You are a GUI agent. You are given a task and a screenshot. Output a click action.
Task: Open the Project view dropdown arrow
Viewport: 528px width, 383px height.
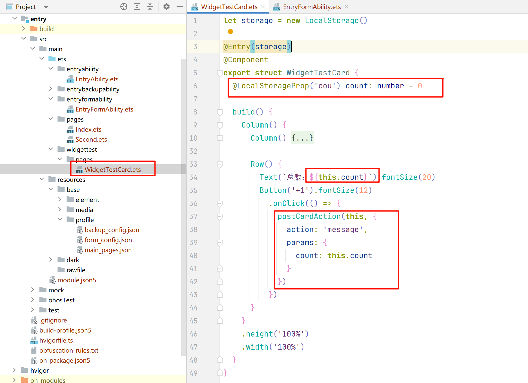click(46, 7)
